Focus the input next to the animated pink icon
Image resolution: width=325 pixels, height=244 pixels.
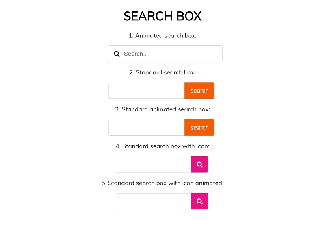point(152,201)
